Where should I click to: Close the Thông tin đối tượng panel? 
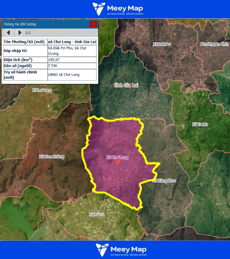pyautogui.click(x=93, y=24)
